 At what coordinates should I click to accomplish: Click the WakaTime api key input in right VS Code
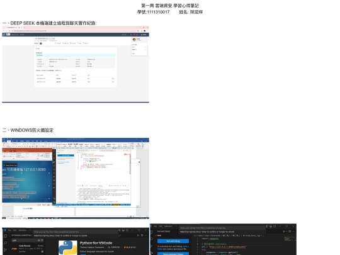tap(222, 228)
